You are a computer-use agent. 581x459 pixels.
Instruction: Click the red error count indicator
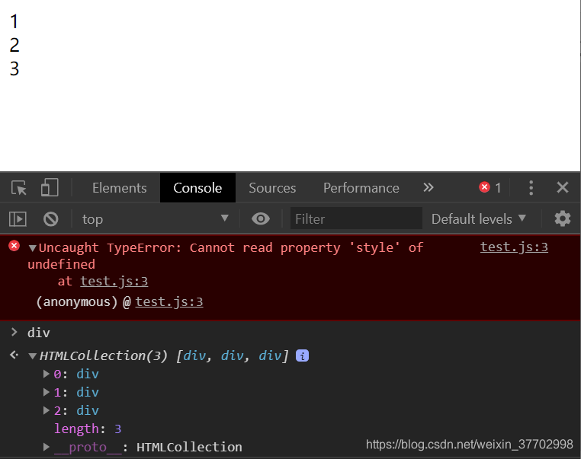pos(490,187)
